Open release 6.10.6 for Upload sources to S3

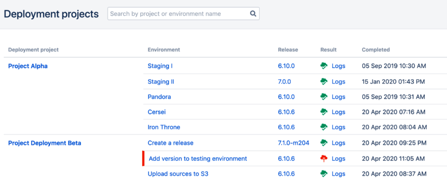(286, 174)
